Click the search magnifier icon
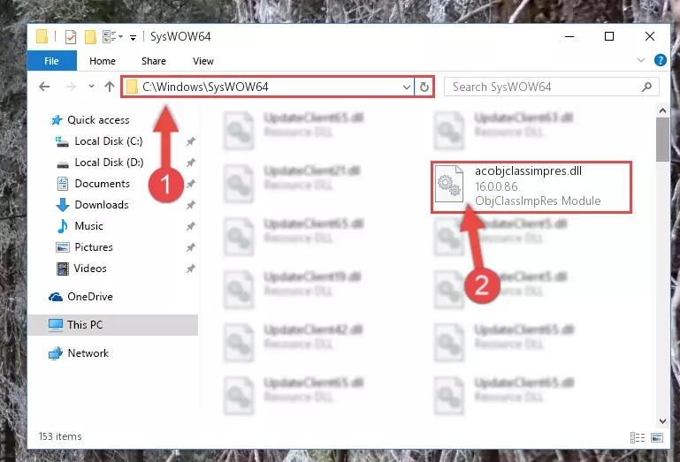The image size is (680, 462). point(646,87)
